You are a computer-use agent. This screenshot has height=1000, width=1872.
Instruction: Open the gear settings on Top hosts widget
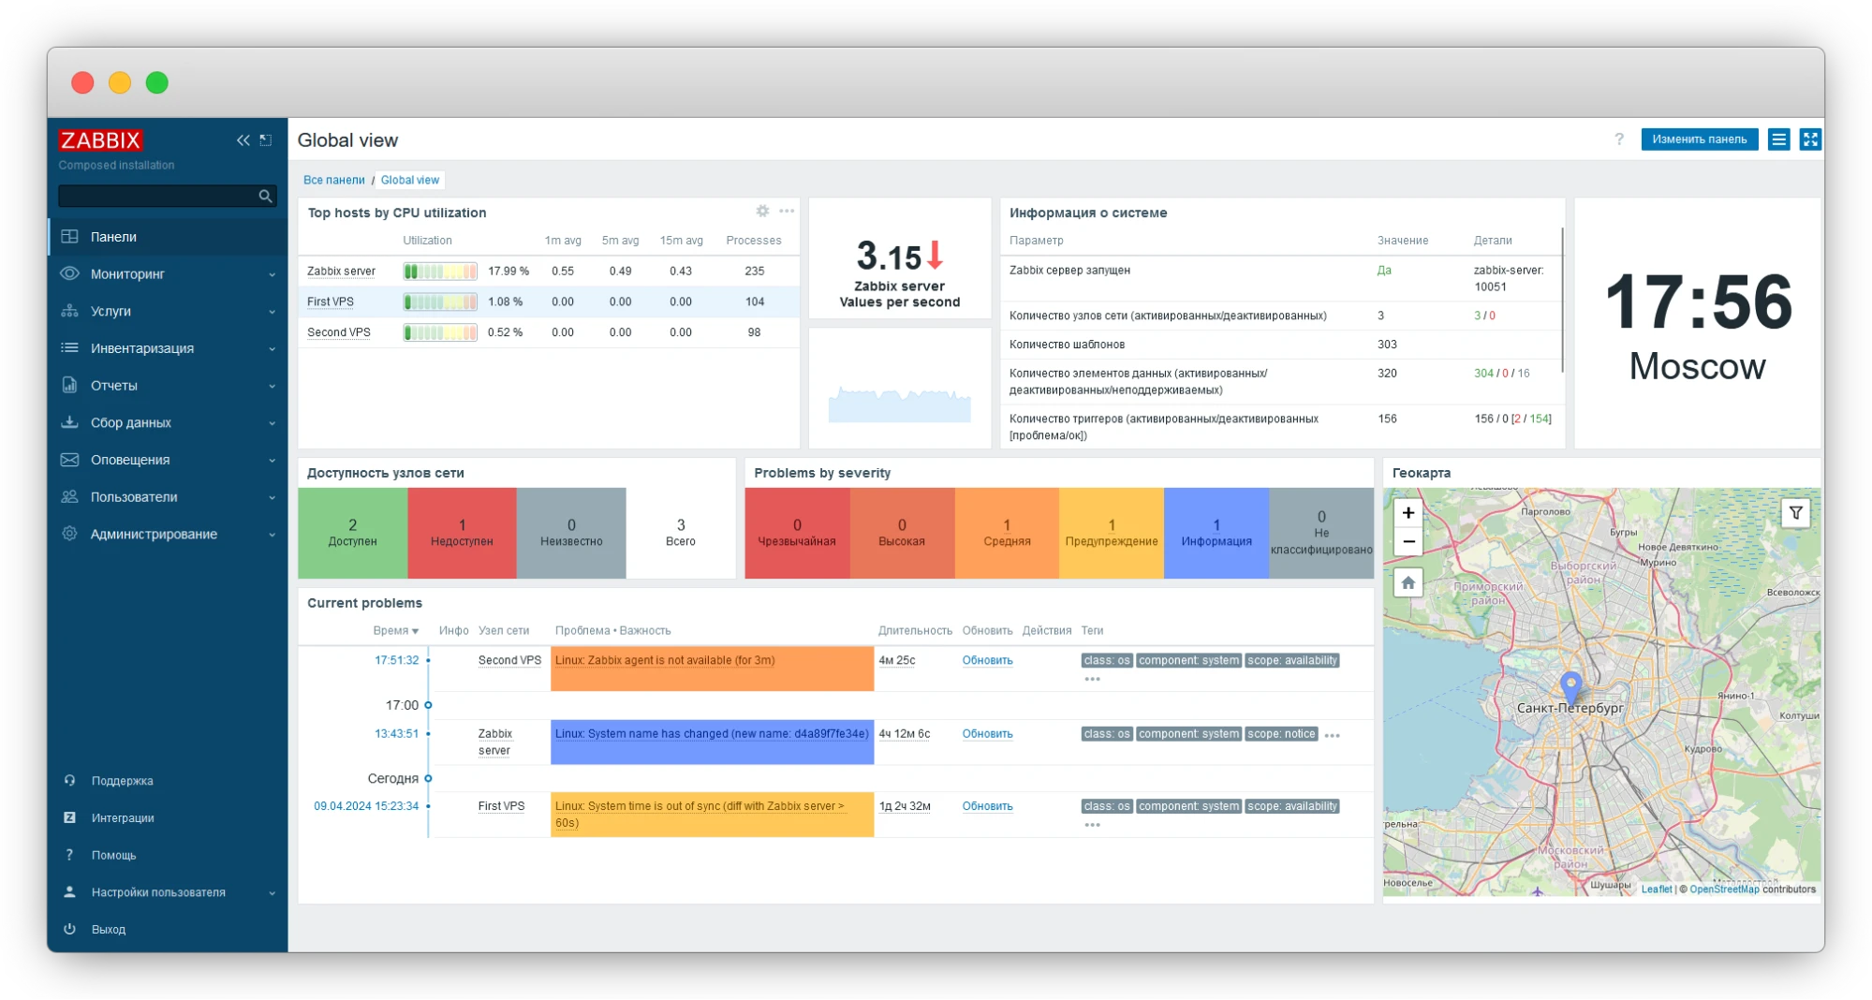click(x=761, y=212)
